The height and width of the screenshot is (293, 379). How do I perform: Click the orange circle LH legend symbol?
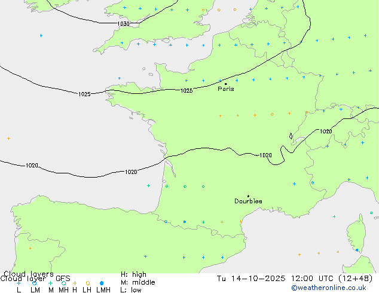88,283
